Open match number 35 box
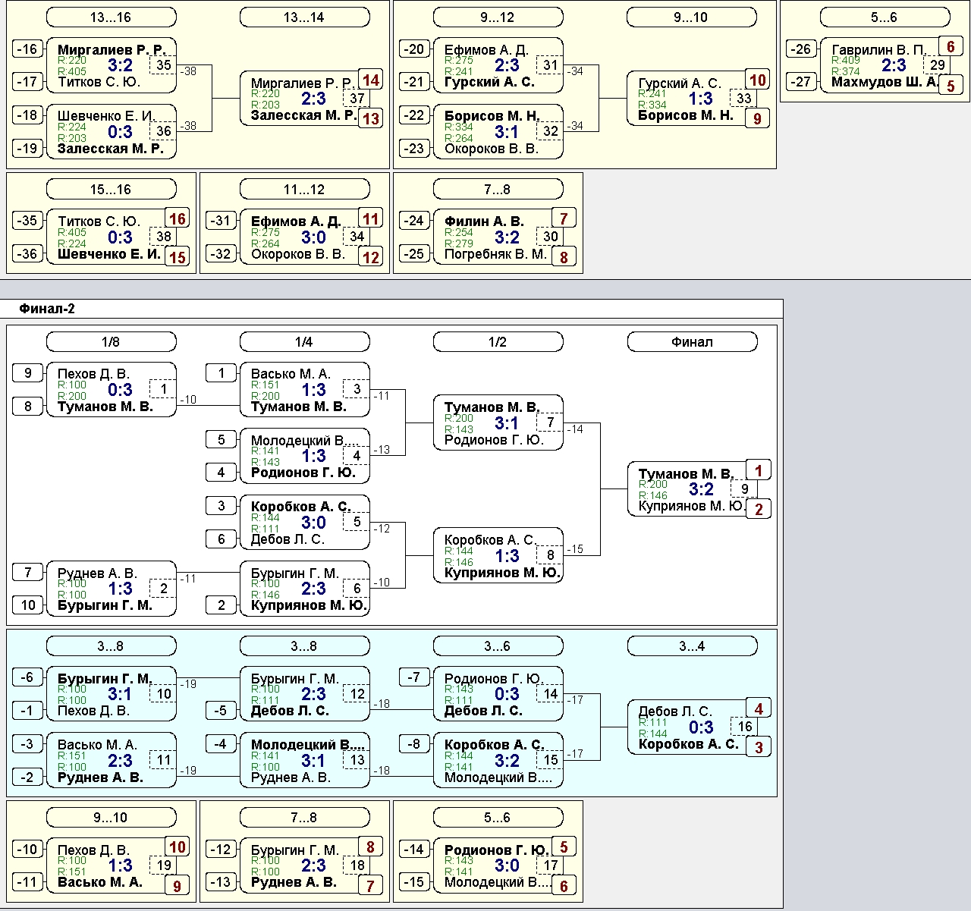Screen dimensions: 971x911 [164, 65]
